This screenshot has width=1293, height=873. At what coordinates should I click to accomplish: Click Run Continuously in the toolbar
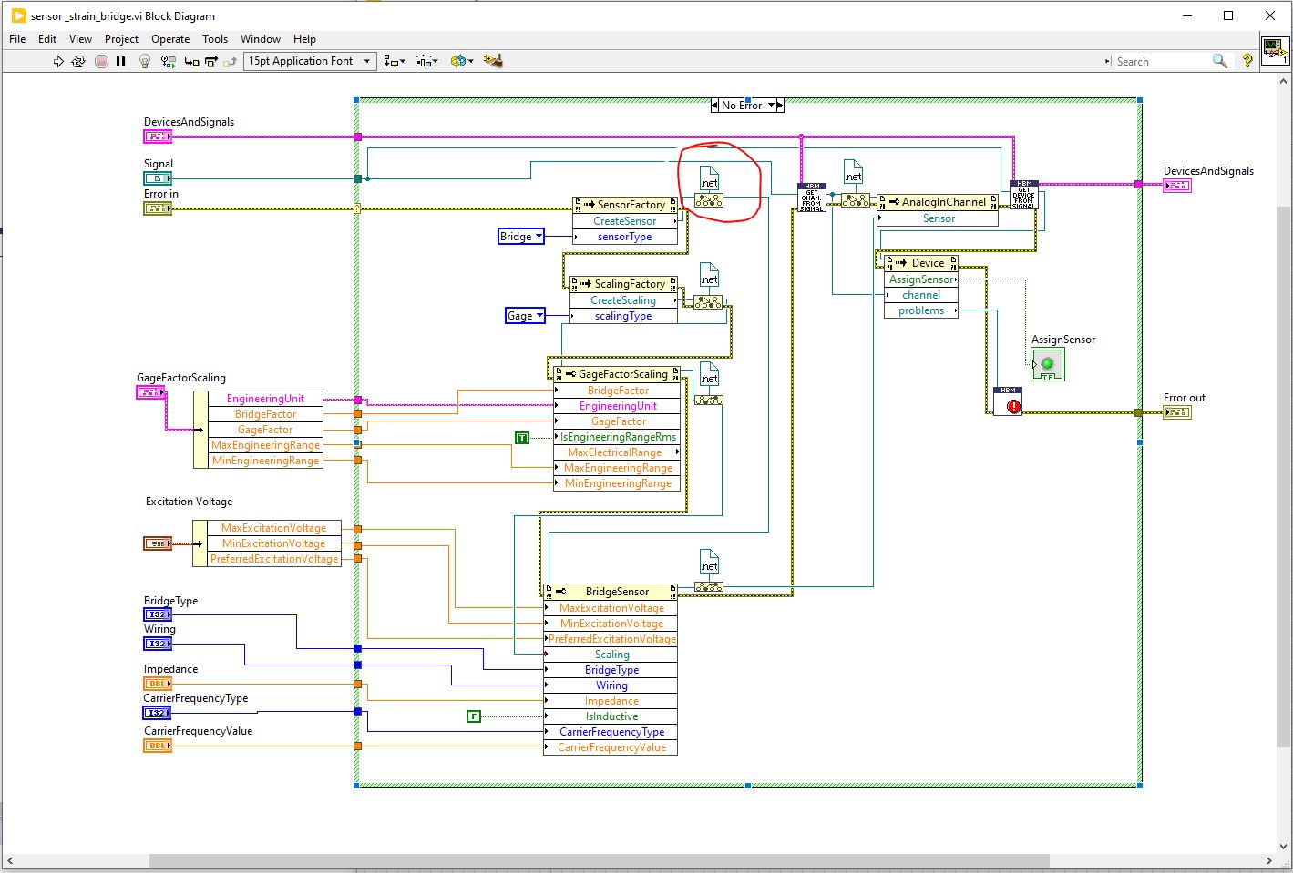[78, 61]
